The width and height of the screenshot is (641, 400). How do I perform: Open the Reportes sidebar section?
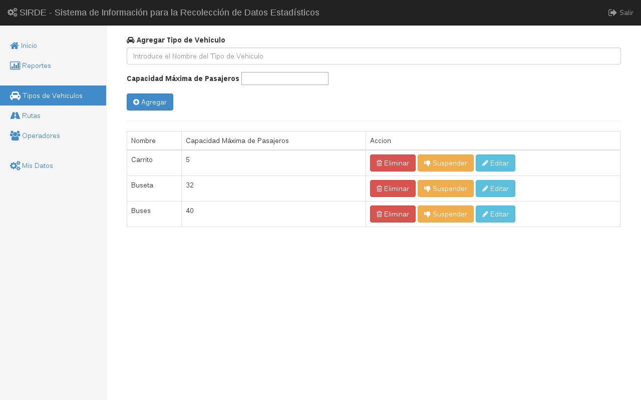pyautogui.click(x=53, y=65)
